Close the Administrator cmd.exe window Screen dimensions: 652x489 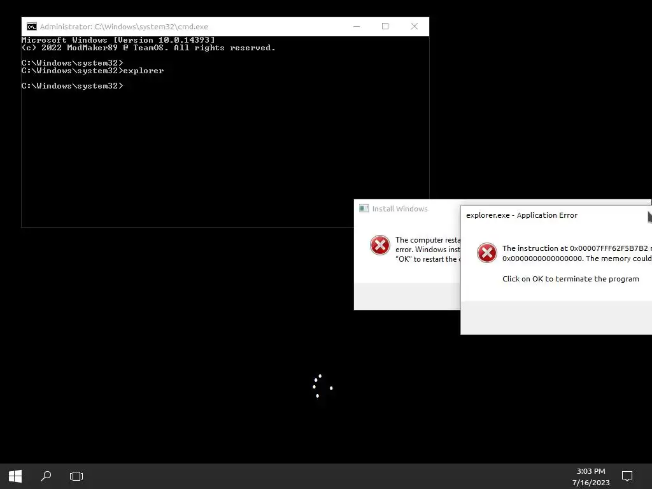coord(414,26)
